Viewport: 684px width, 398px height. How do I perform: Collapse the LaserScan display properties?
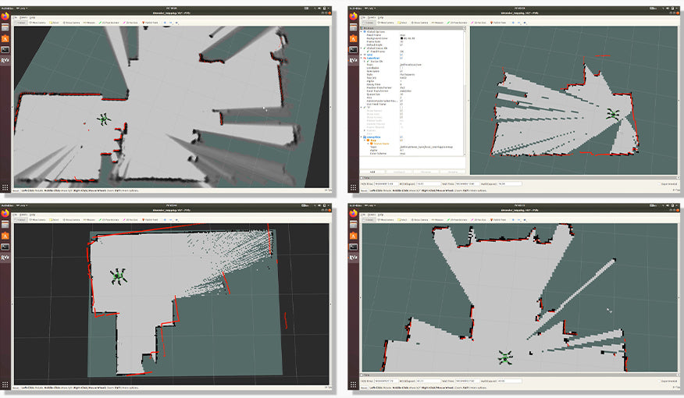click(362, 59)
